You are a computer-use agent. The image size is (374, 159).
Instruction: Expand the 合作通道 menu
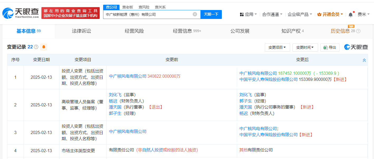(272, 14)
